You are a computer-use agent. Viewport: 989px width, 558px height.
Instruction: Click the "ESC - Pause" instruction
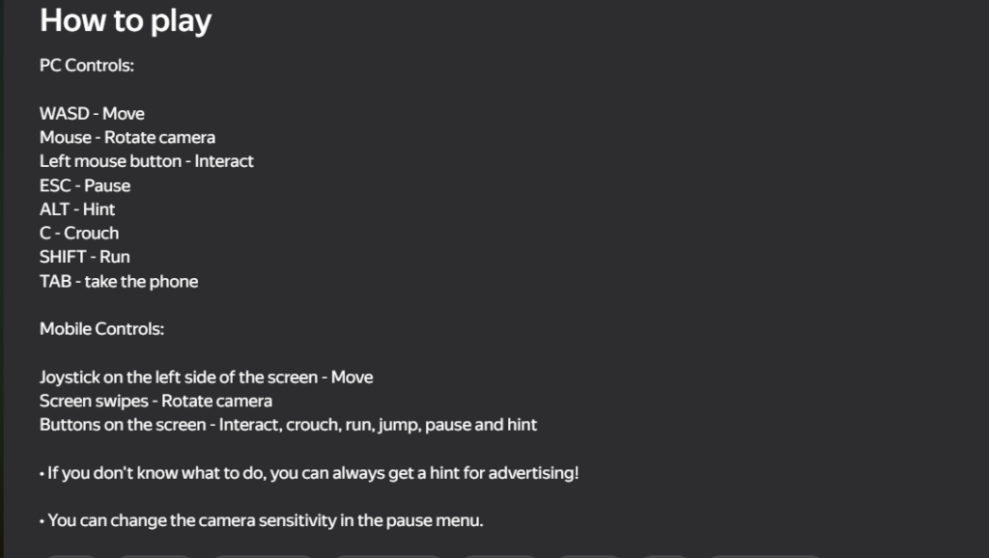pos(85,185)
